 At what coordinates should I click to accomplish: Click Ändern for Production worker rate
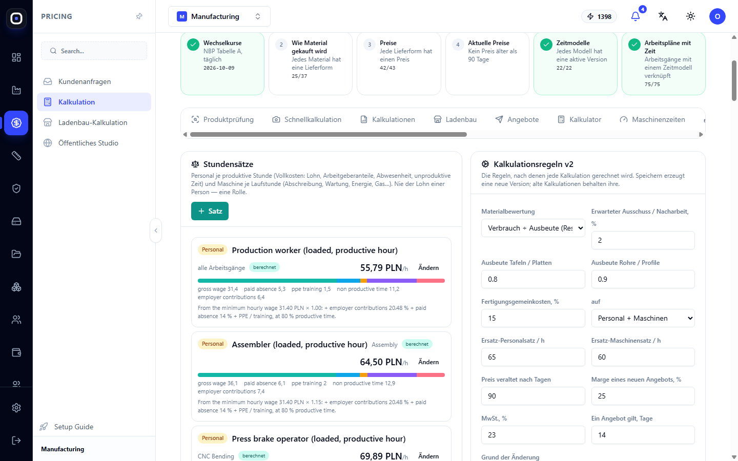(x=428, y=268)
